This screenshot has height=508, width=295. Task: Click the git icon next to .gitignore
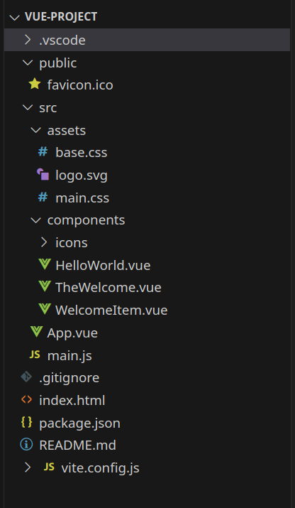pos(26,377)
